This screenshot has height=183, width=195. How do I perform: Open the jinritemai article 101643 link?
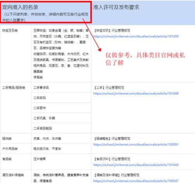pos(136,165)
